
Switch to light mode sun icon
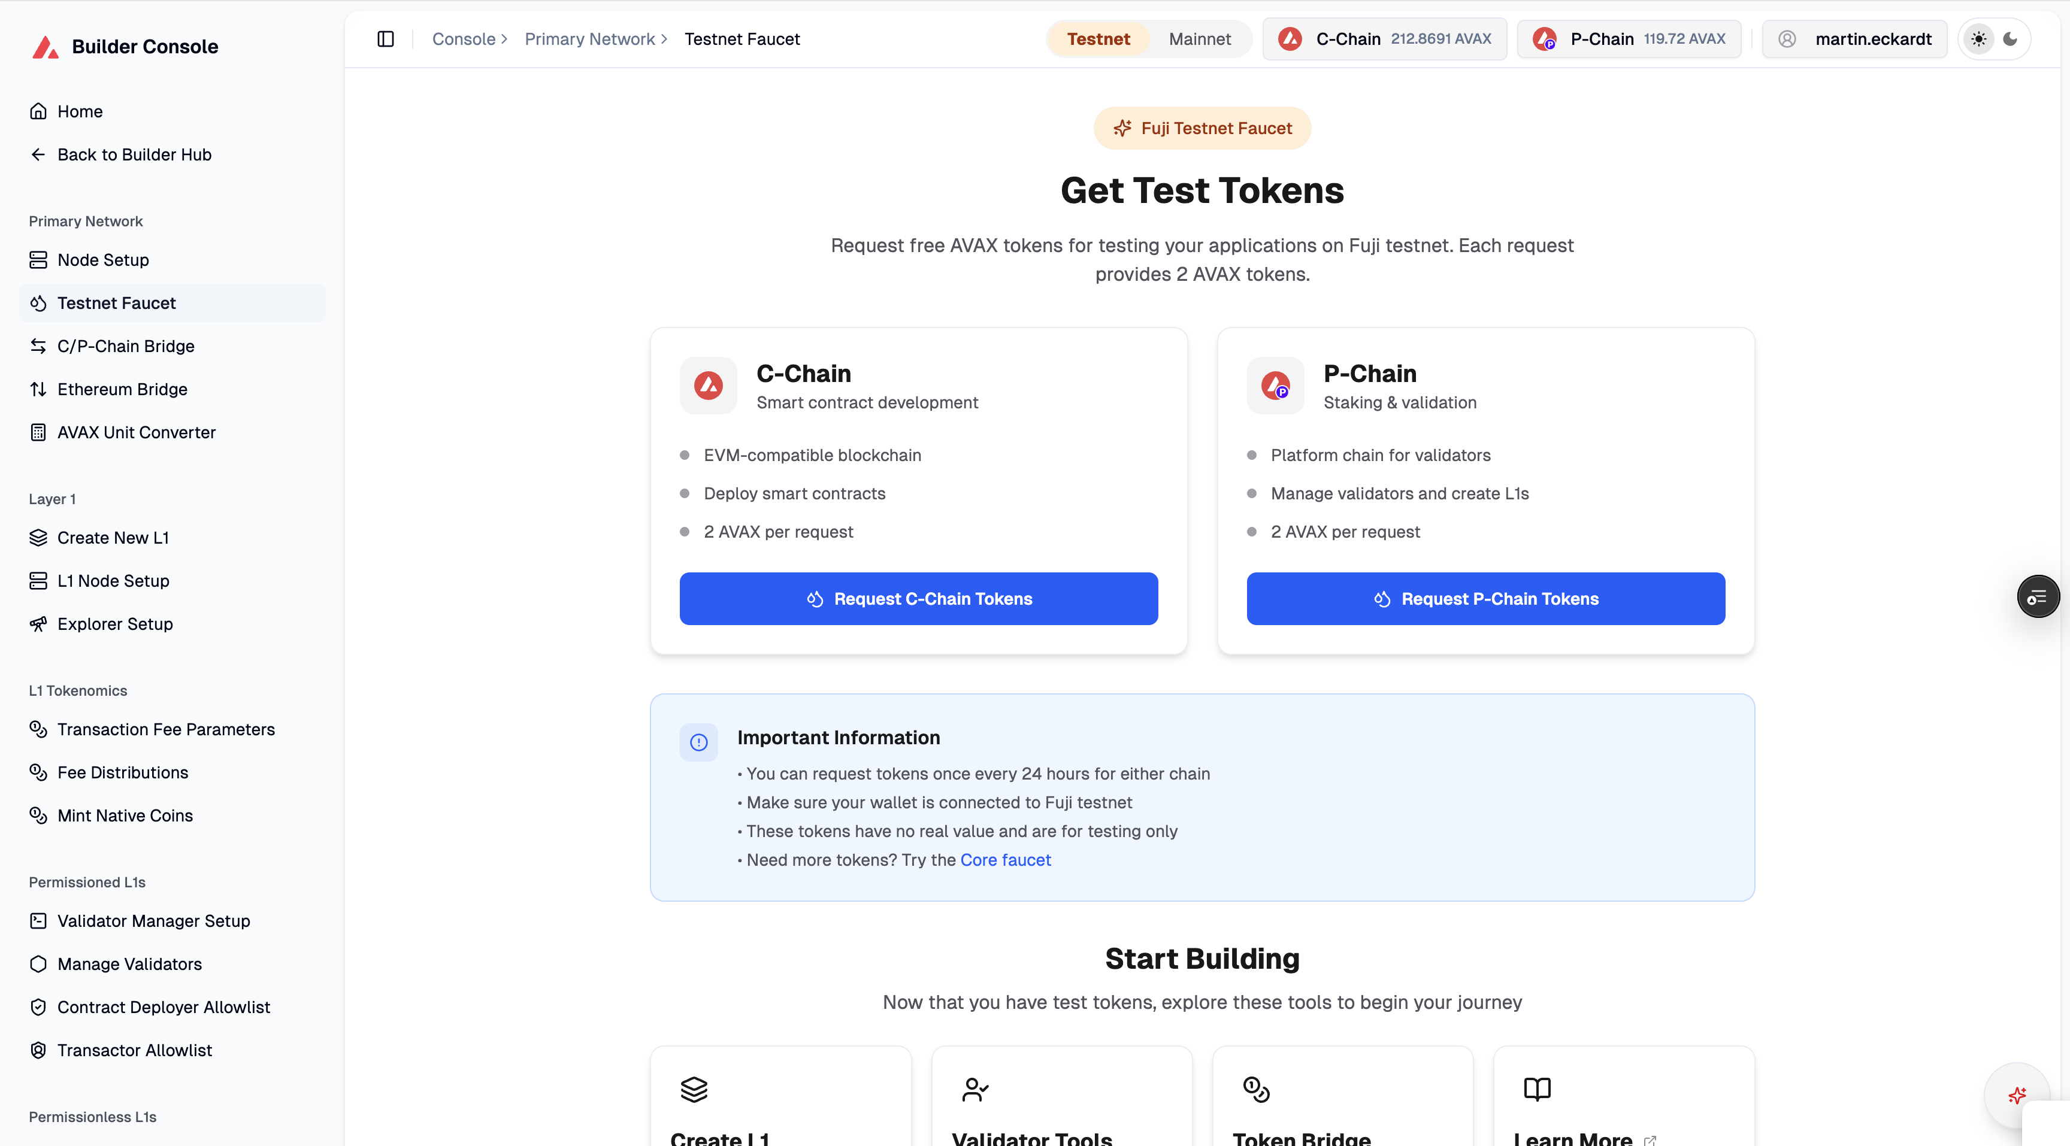coord(1978,38)
